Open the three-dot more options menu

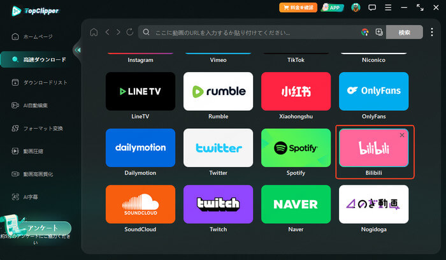pos(432,32)
